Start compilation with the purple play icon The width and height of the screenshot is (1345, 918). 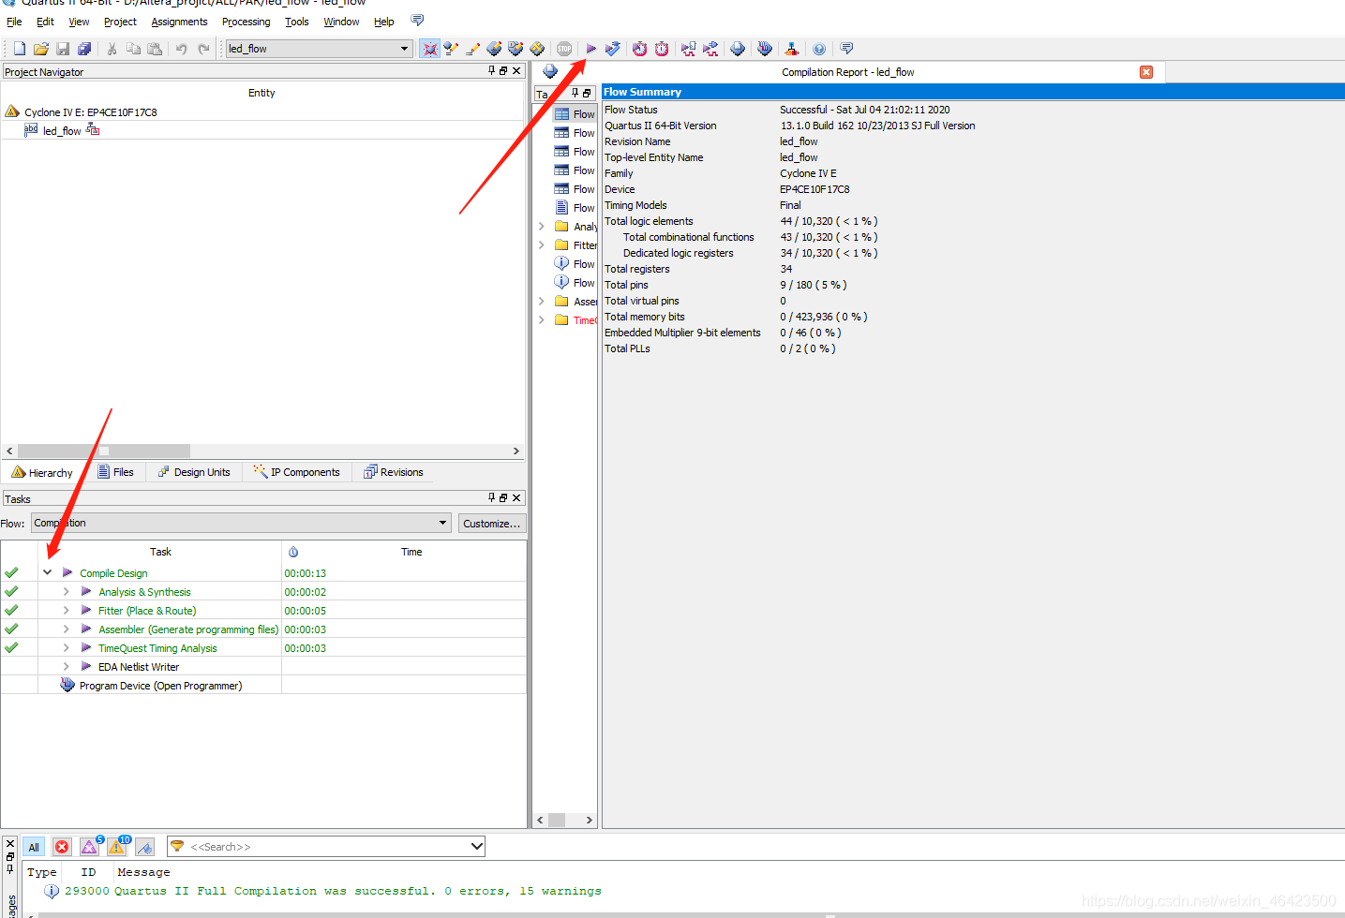(x=591, y=49)
